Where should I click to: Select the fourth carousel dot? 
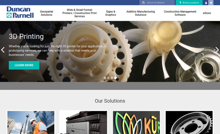pos(115,78)
